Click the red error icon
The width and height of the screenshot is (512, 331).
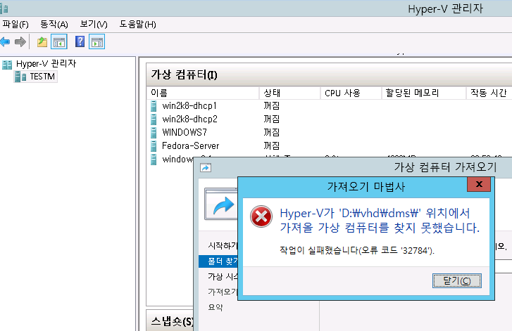[x=261, y=216]
